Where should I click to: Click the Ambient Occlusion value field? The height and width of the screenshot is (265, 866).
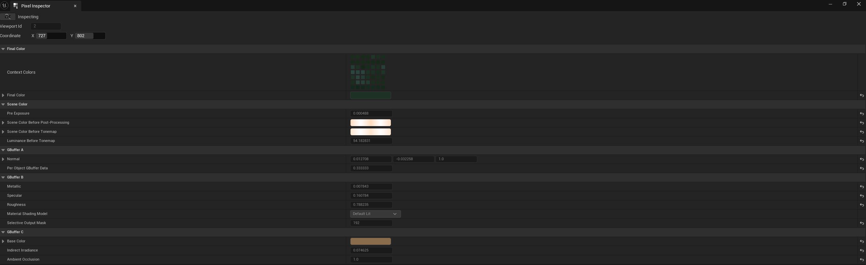coord(371,259)
